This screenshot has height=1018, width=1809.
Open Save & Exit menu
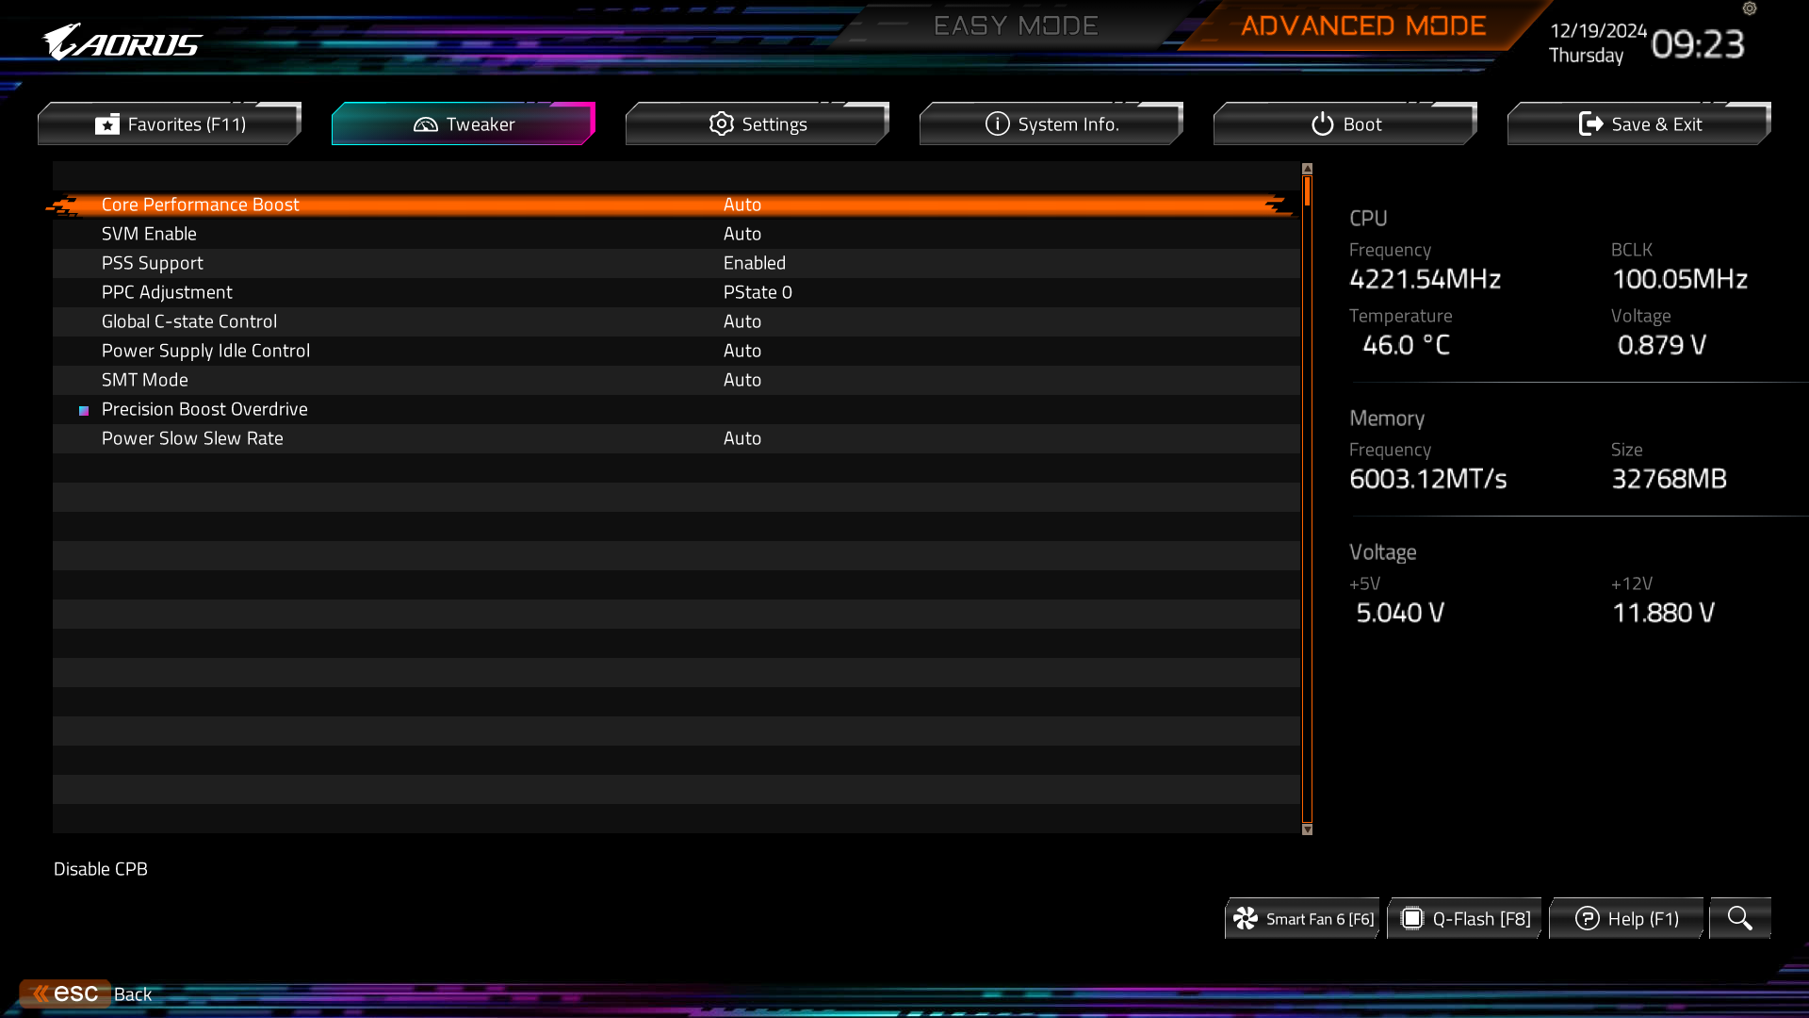(x=1638, y=123)
